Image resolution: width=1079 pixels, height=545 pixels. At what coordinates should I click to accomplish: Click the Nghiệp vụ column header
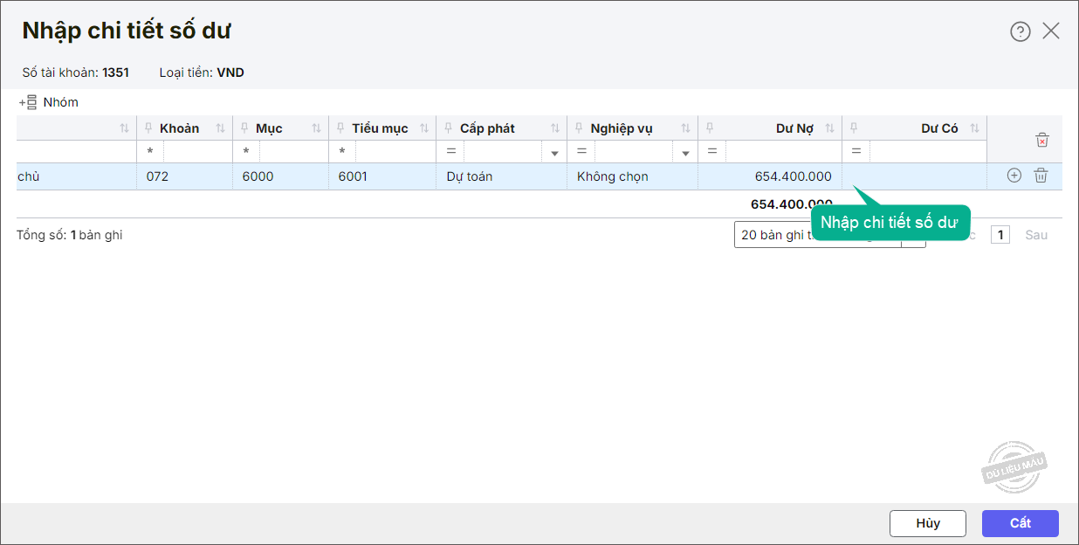point(633,128)
